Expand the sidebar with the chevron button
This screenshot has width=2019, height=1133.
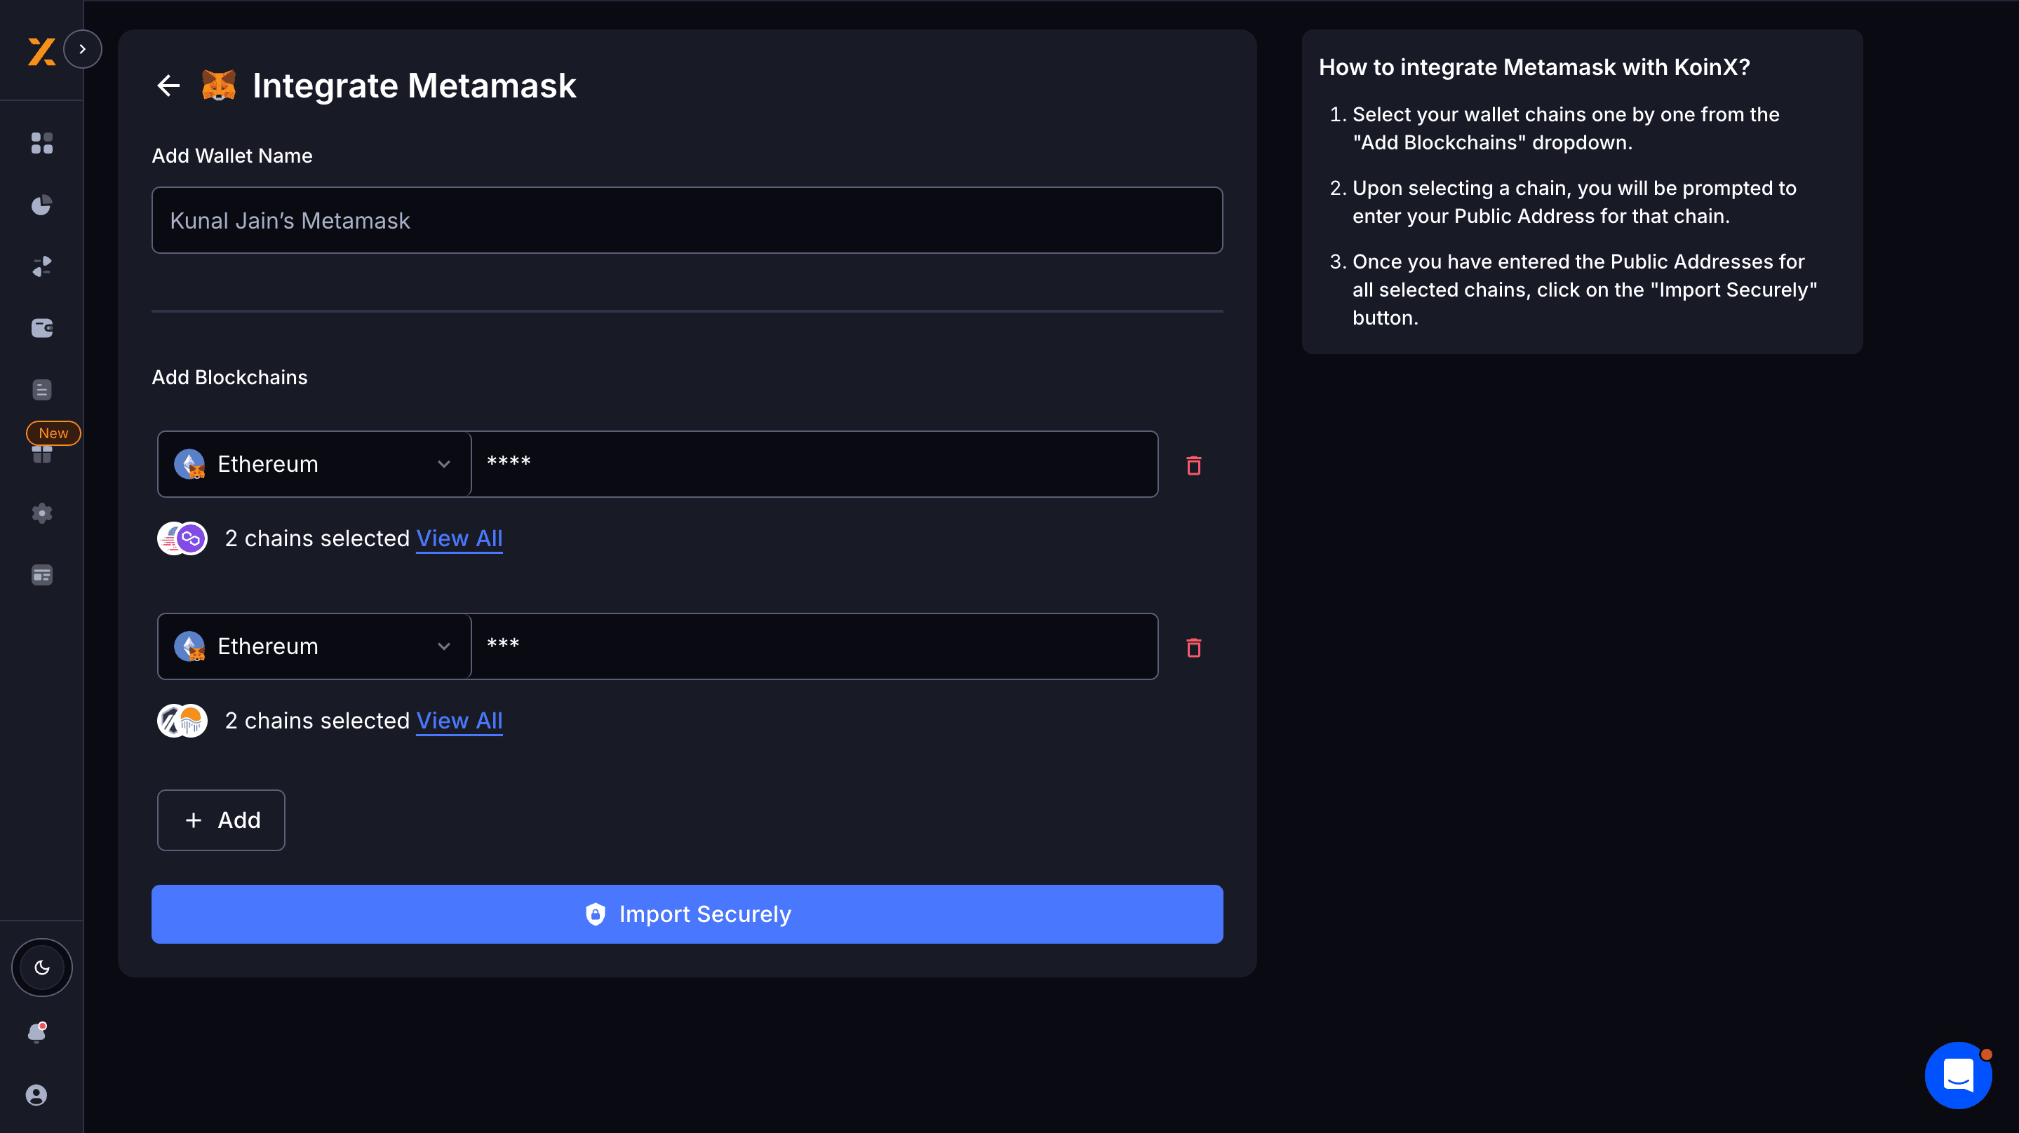coord(82,49)
